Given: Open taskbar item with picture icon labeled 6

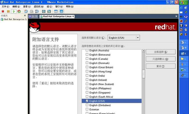Looking at the screenshot, I should 183,70.
